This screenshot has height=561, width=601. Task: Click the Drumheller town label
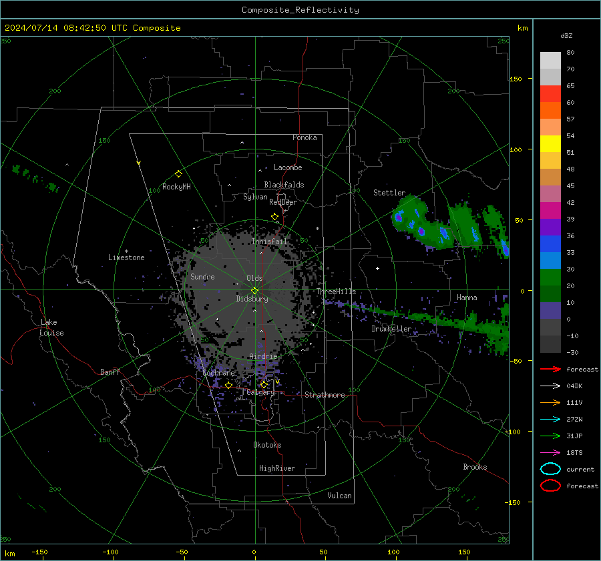(391, 329)
